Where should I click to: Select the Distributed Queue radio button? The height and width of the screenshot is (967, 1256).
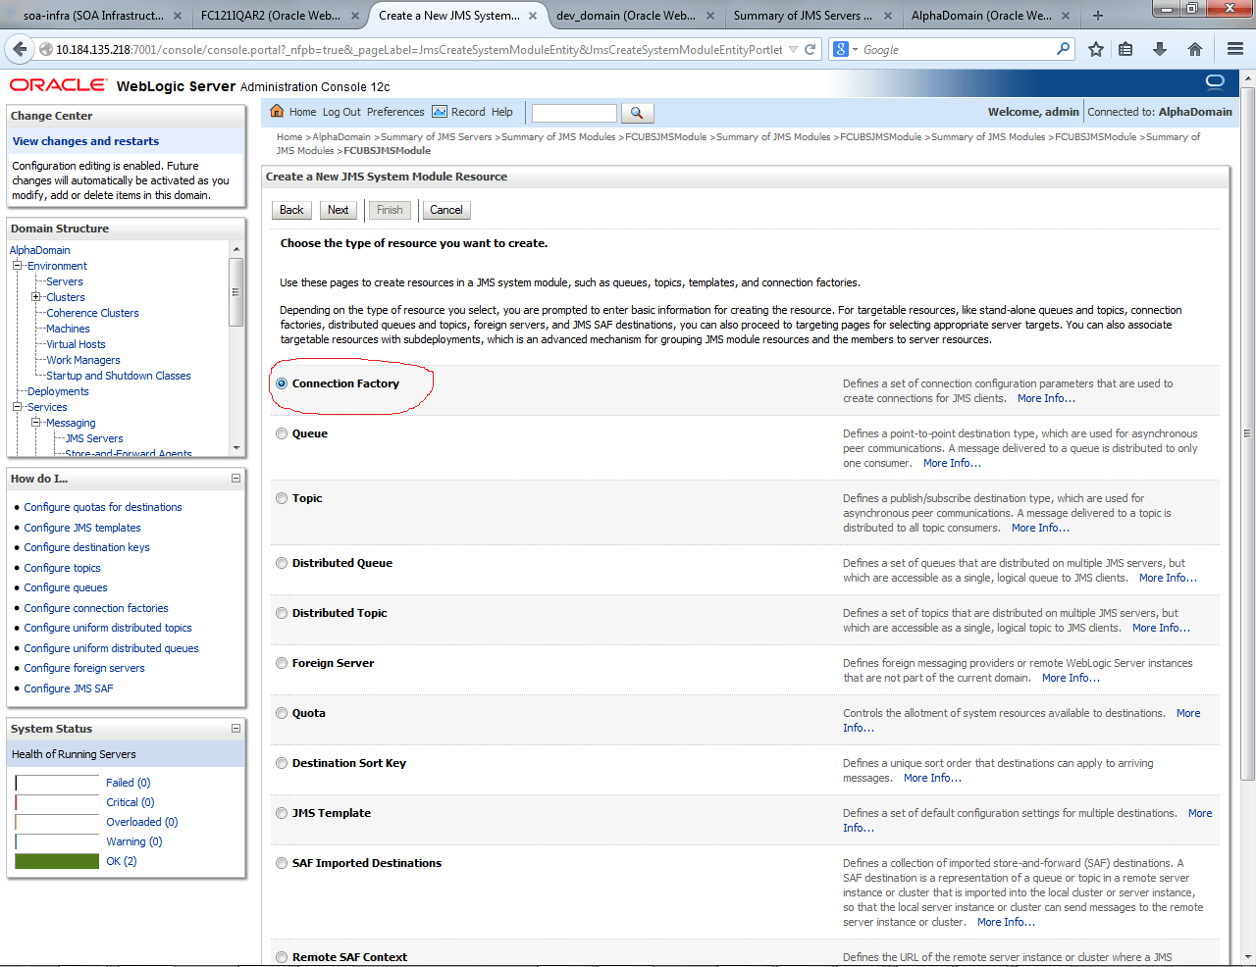coord(282,563)
